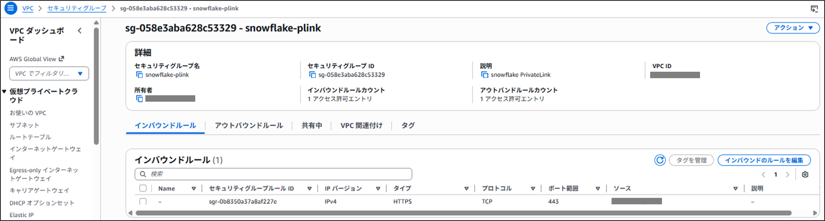
Task: Click the sidebar vertical scrollbar
Action: 96,86
